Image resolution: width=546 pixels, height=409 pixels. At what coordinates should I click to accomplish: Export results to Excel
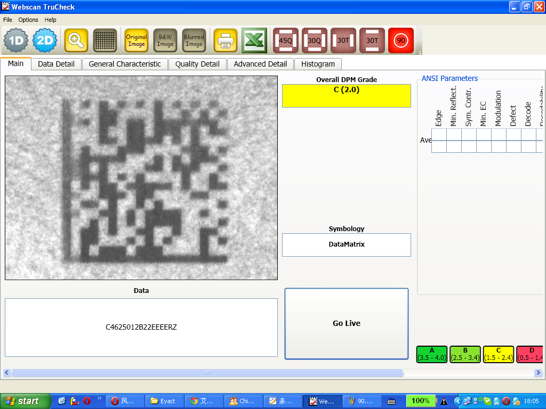254,40
